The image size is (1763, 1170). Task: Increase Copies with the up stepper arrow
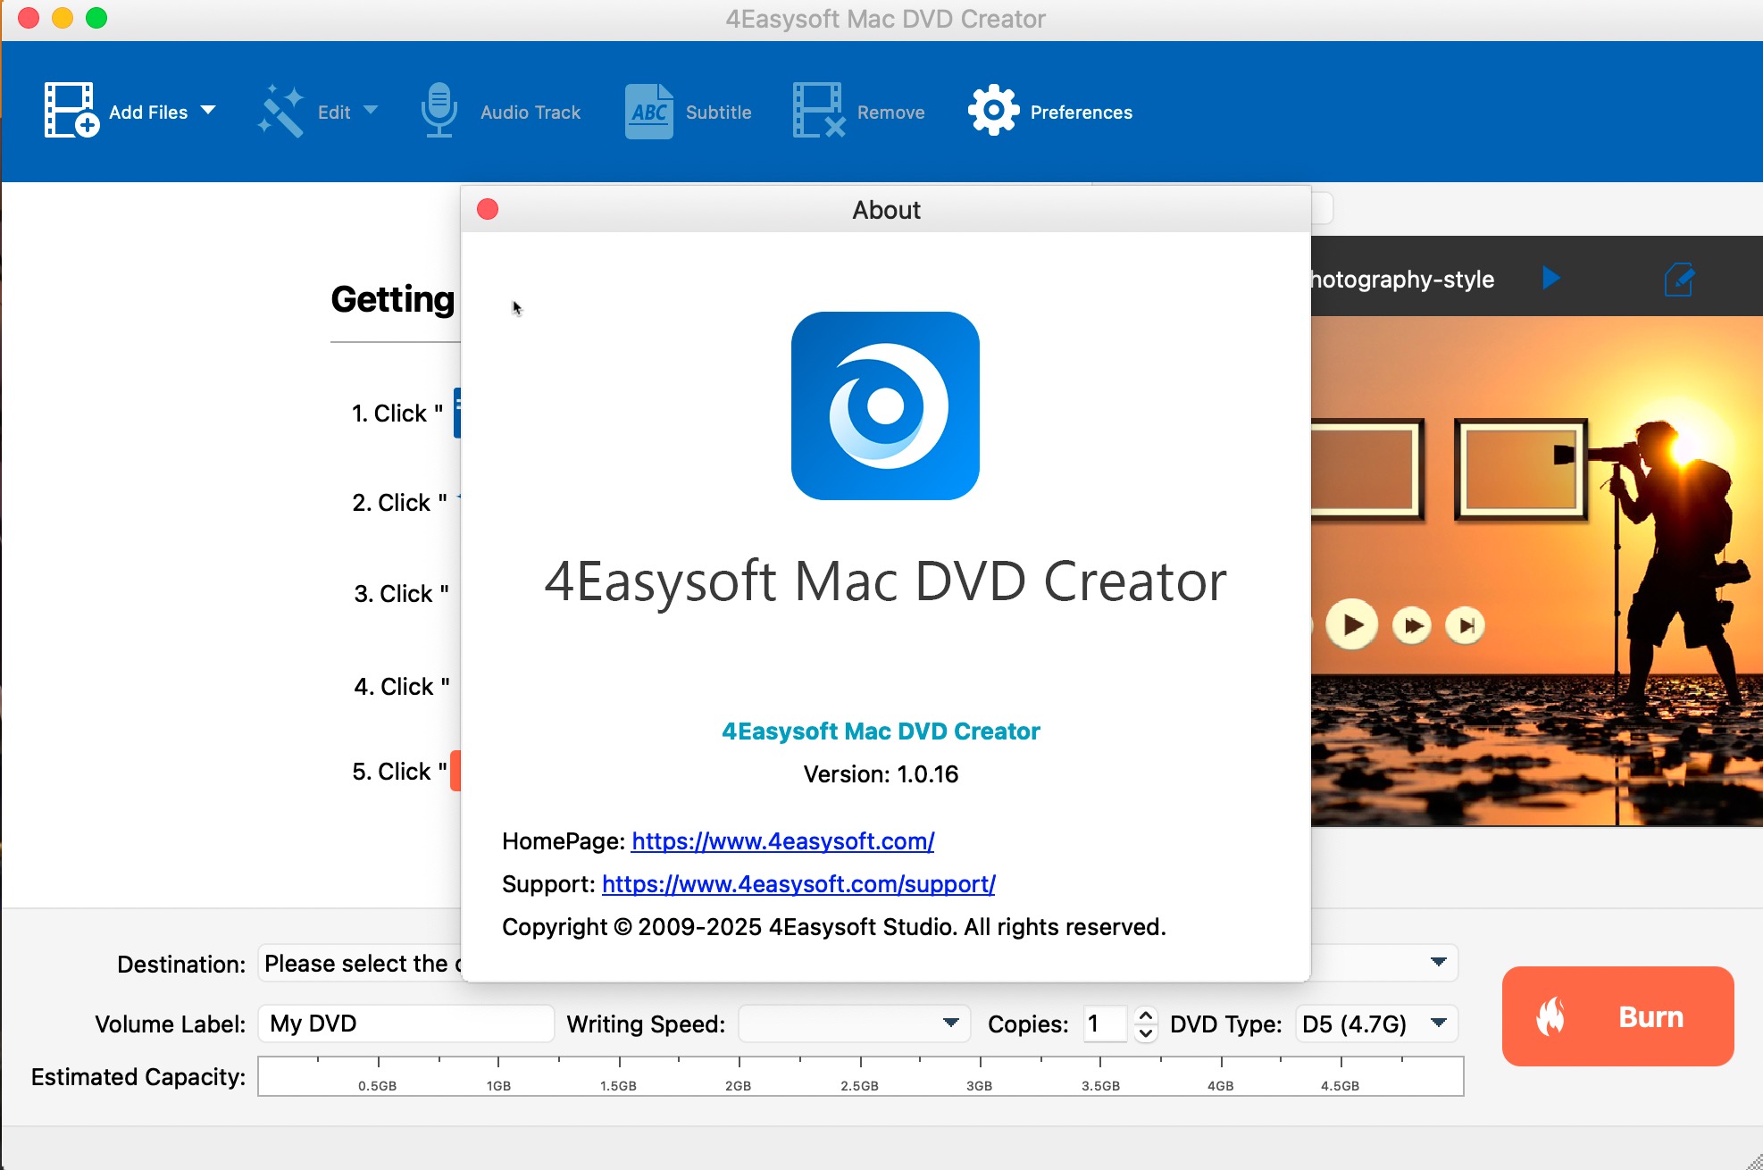coord(1146,1015)
